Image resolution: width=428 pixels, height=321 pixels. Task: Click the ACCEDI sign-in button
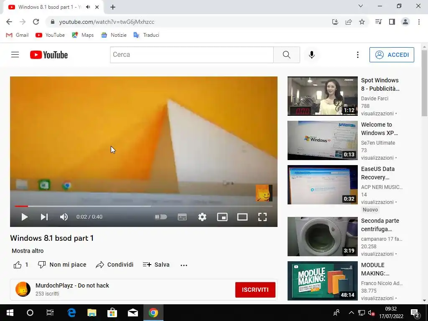(392, 55)
